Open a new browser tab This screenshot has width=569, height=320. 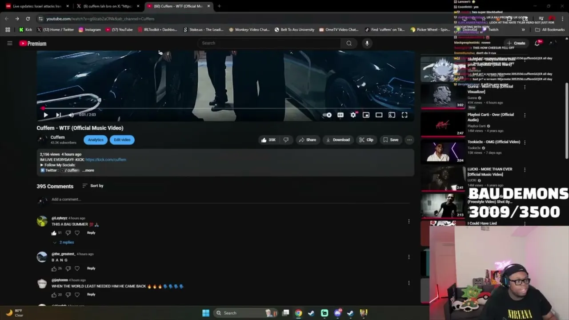219,6
